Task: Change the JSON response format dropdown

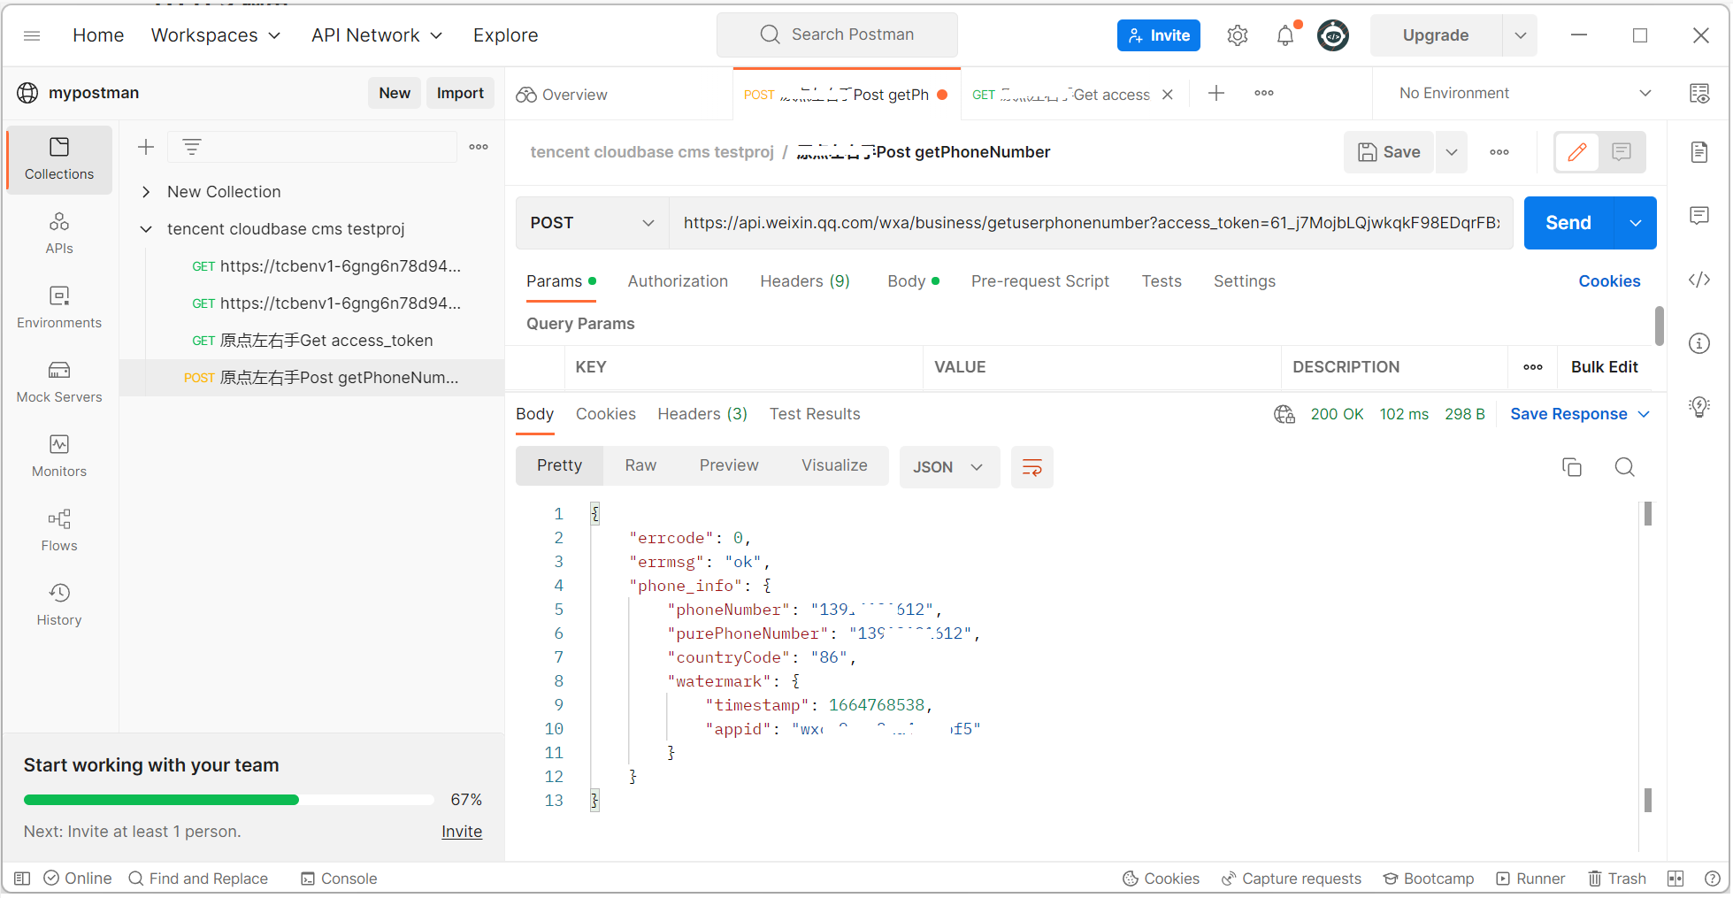Action: 949,467
